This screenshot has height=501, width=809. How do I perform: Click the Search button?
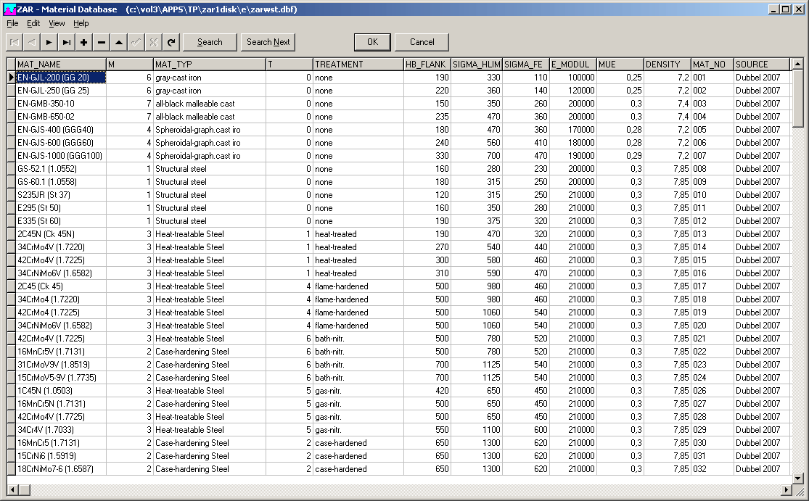pos(210,42)
